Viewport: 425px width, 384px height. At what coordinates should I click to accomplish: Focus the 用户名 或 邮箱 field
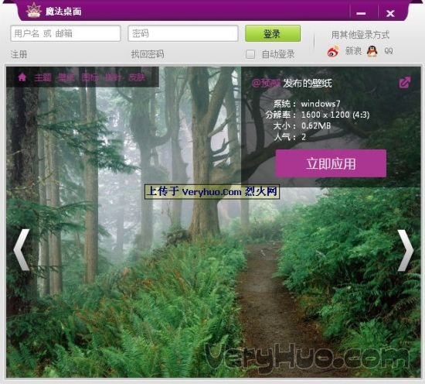[66, 33]
